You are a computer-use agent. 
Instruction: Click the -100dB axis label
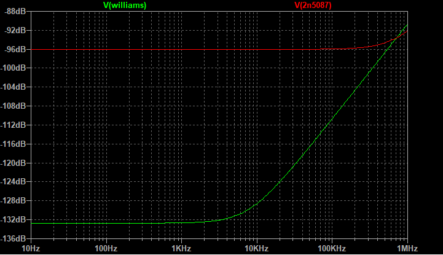click(14, 68)
